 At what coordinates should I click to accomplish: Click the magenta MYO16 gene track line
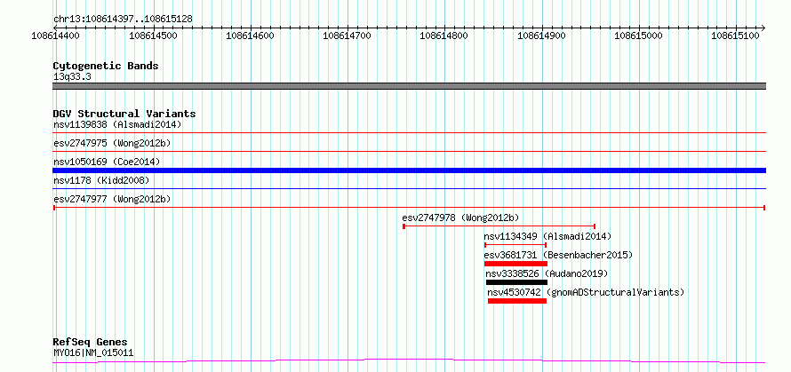[409, 361]
